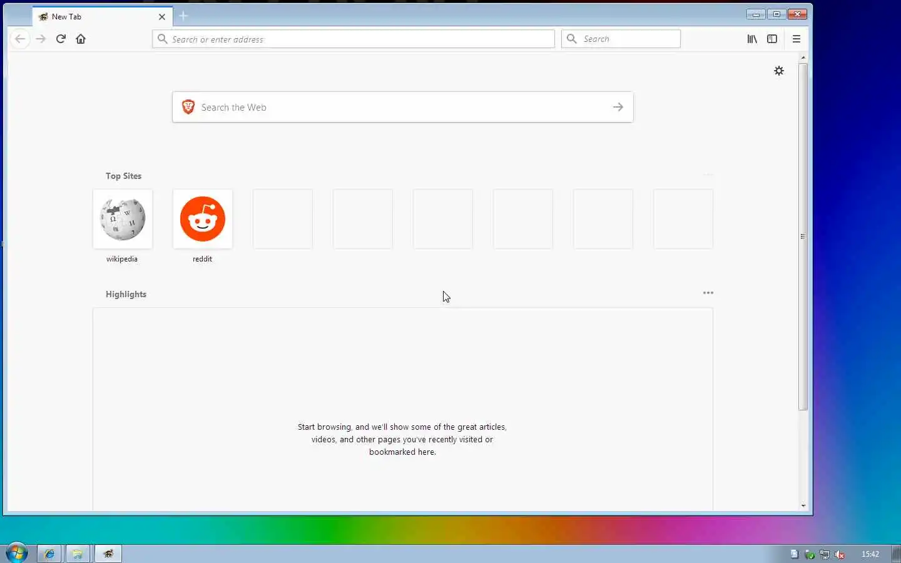901x563 pixels.
Task: Launch Internet Explorer from the taskbar
Action: (49, 554)
